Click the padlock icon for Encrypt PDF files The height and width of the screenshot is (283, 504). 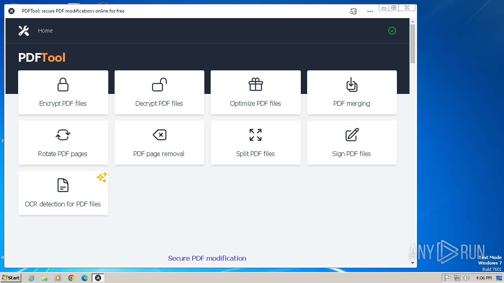tap(63, 85)
